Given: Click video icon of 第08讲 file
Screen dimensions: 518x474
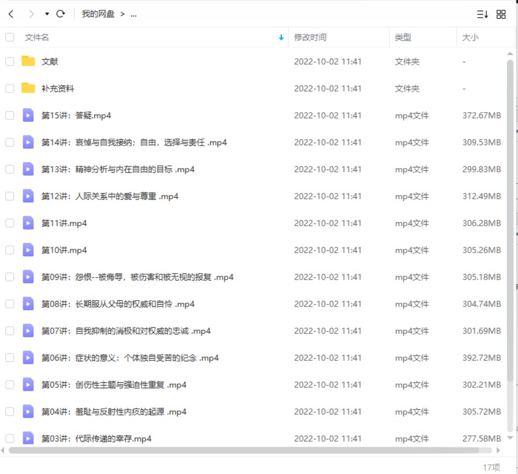Looking at the screenshot, I should coord(28,304).
